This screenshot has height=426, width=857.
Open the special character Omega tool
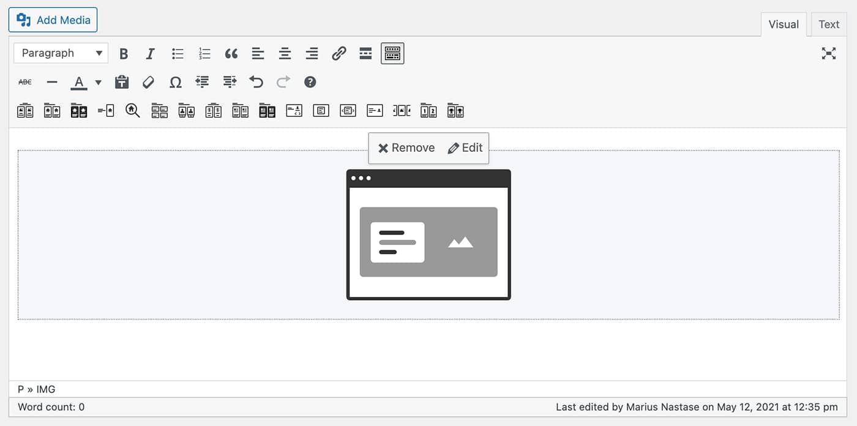(176, 82)
